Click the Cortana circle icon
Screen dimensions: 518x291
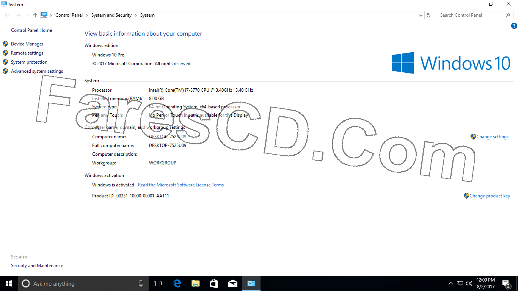coord(26,283)
